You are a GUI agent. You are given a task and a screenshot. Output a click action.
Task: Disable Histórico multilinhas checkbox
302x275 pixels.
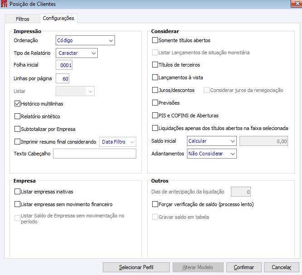pyautogui.click(x=18, y=104)
